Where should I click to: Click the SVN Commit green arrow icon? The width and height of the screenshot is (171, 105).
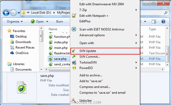click(74, 57)
